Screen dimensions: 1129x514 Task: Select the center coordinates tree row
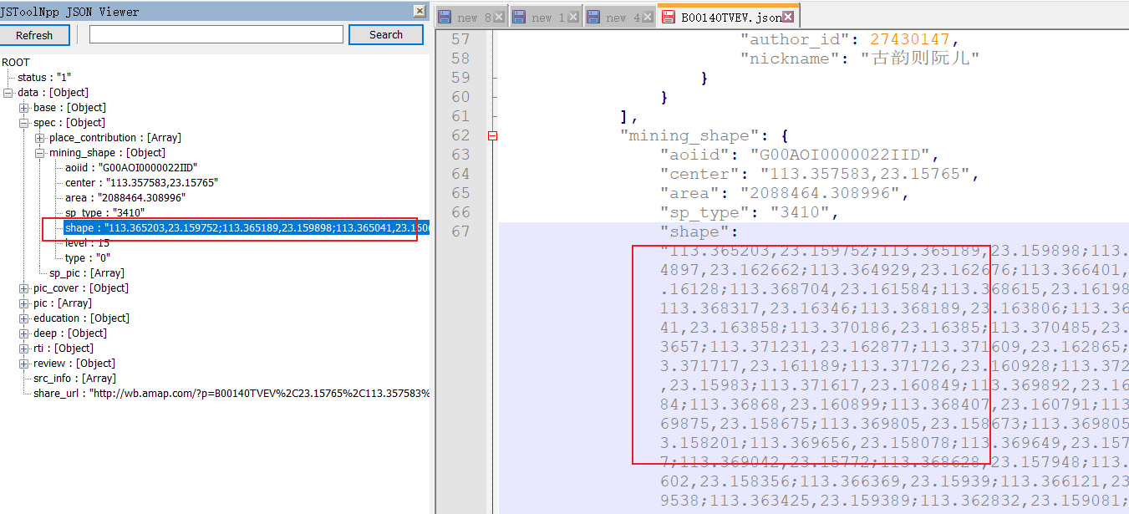click(141, 183)
